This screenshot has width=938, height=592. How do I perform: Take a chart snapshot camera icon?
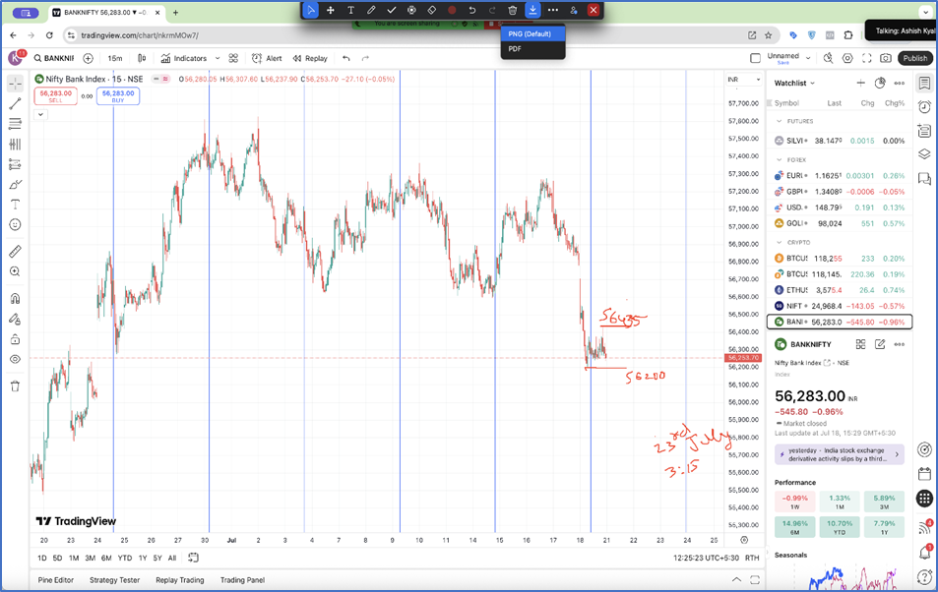[x=886, y=58]
